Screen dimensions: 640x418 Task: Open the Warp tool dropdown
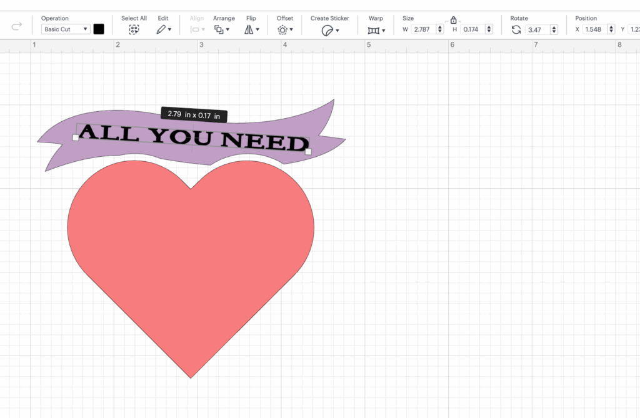(x=376, y=30)
